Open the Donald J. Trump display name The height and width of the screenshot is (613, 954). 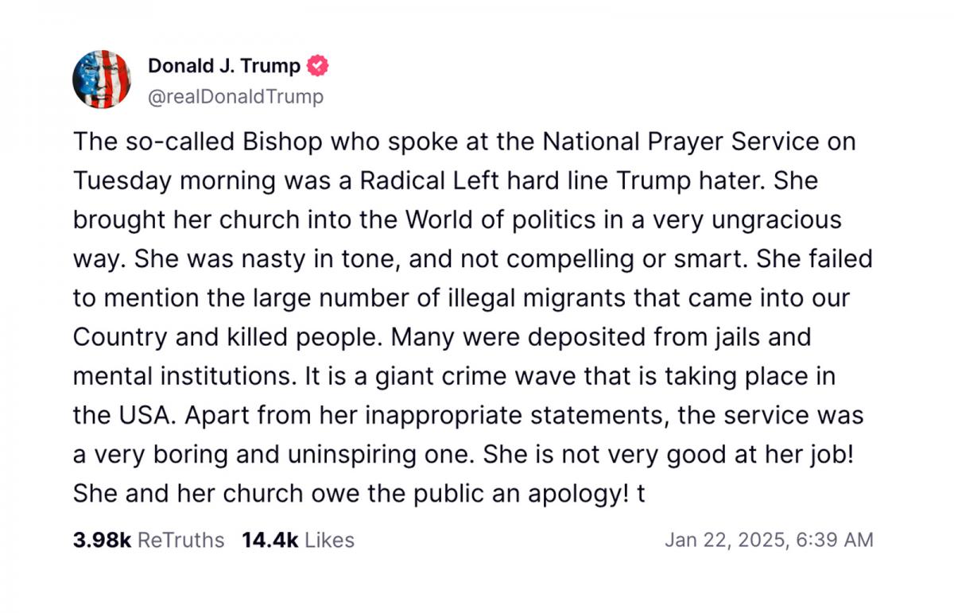[225, 66]
